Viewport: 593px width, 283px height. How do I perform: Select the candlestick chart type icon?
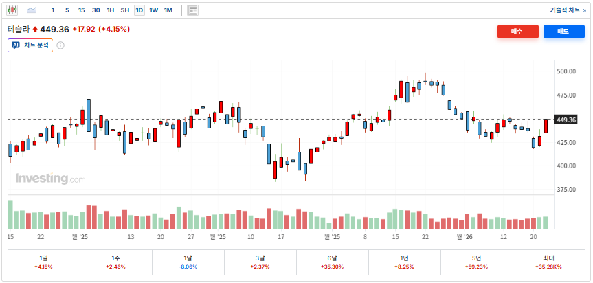point(12,10)
